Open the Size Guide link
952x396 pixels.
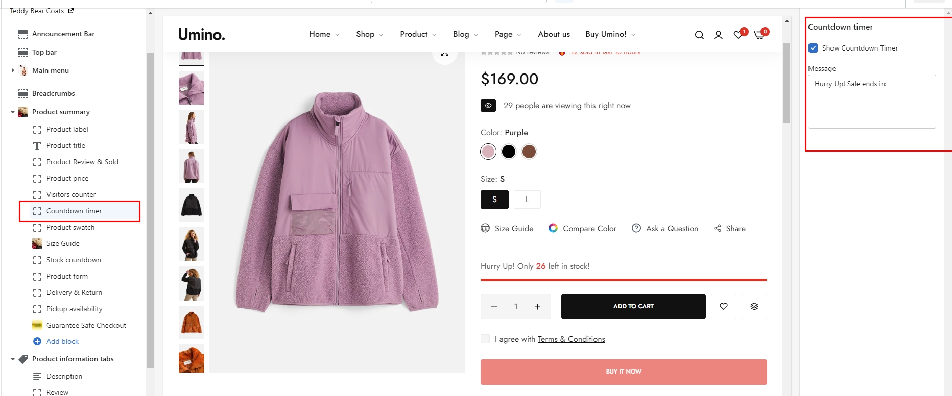coord(513,228)
